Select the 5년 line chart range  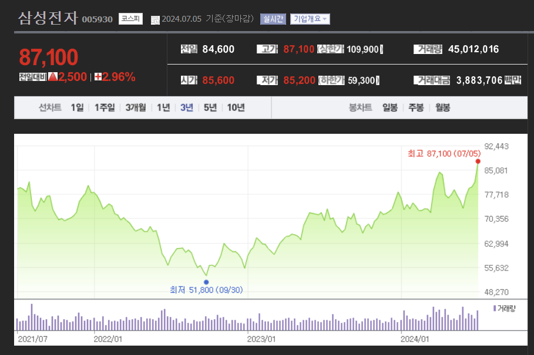210,107
